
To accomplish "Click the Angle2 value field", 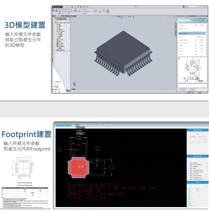I will coord(201,26).
